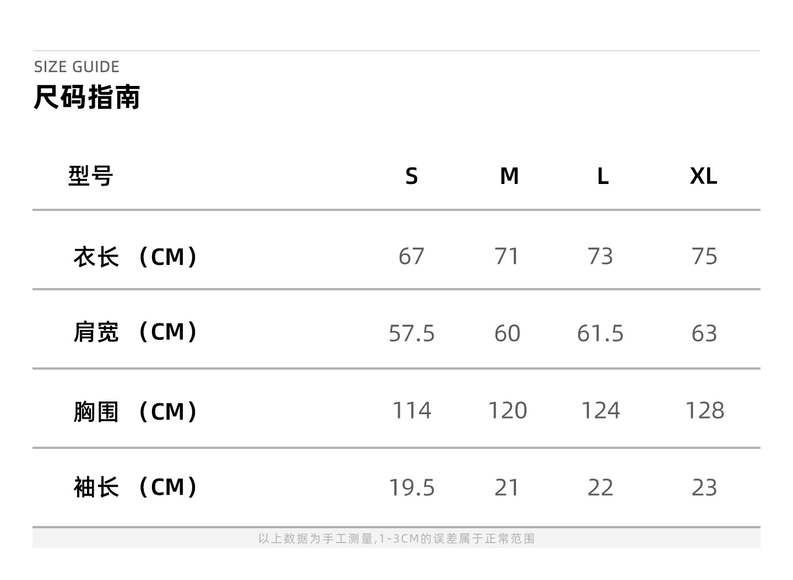Click the chest value 128 for XL

click(704, 411)
